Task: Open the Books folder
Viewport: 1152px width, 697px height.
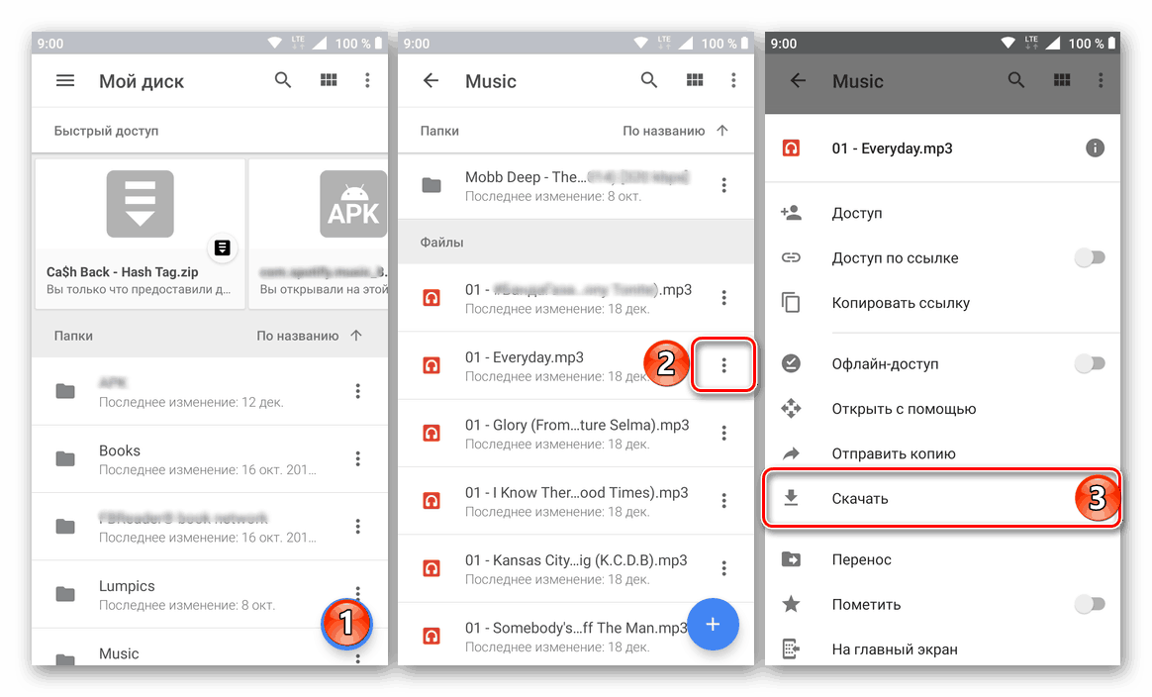Action: tap(210, 458)
